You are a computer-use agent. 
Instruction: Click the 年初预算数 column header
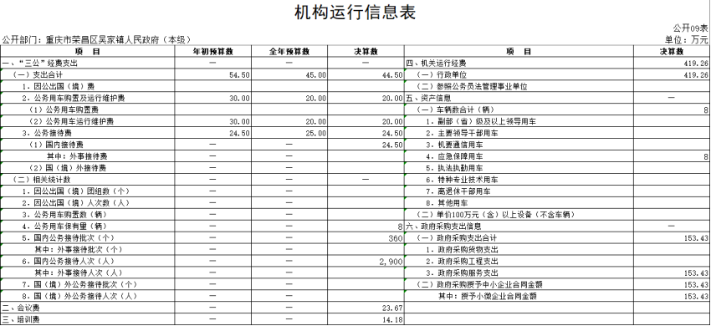tap(212, 52)
